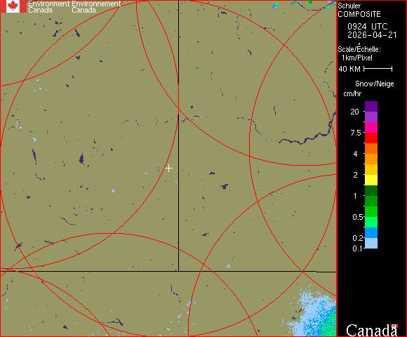Click the white crosshair radar site marker
Screen dimensions: 407x337
pyautogui.click(x=168, y=168)
